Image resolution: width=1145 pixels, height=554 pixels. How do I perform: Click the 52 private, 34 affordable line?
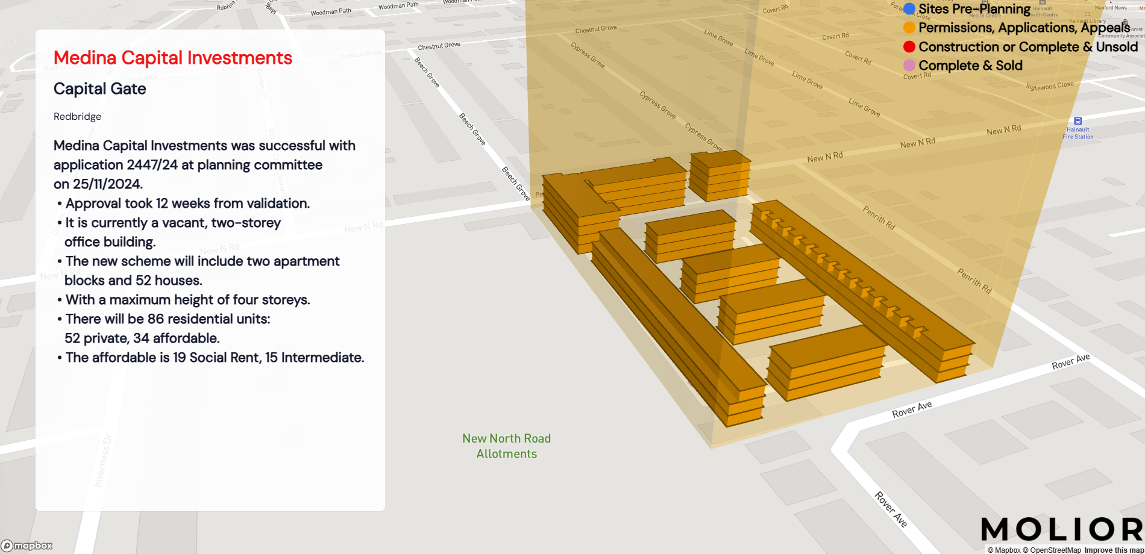coord(142,338)
